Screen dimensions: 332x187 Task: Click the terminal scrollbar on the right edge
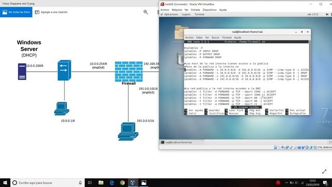click(x=310, y=77)
